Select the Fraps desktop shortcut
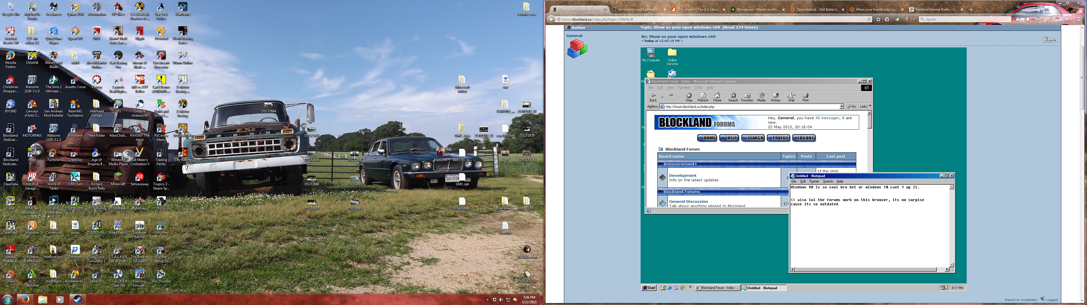This screenshot has width=1087, height=305. tap(32, 154)
